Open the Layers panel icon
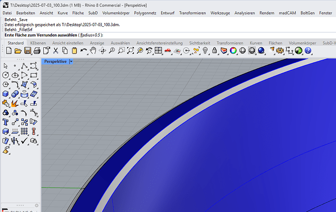This screenshot has height=212, width=336. tap(224, 51)
